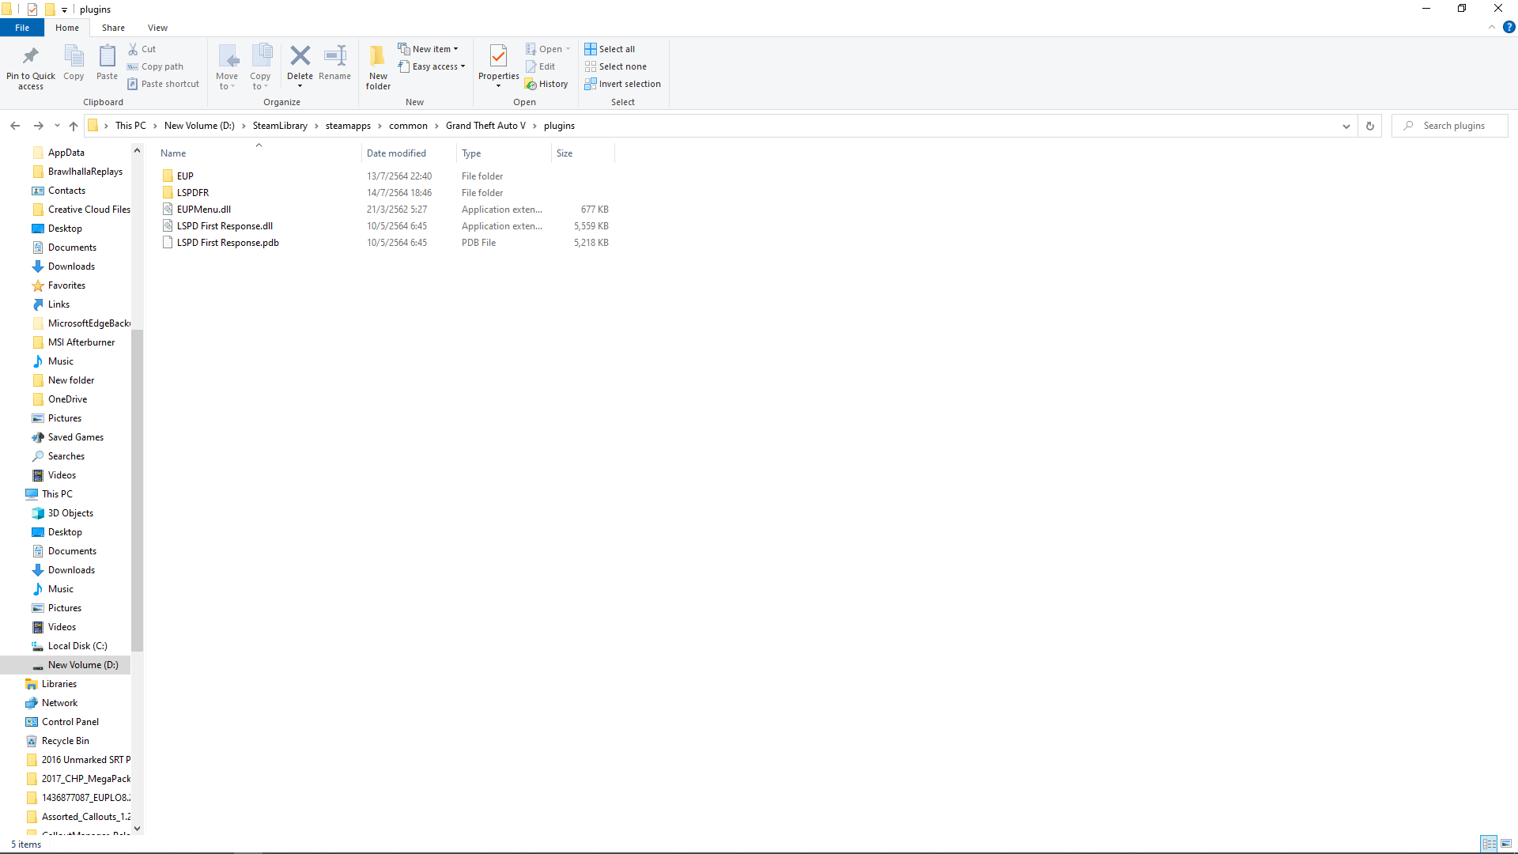Click Pin to Quick access icon
The height and width of the screenshot is (854, 1518).
coord(31,56)
